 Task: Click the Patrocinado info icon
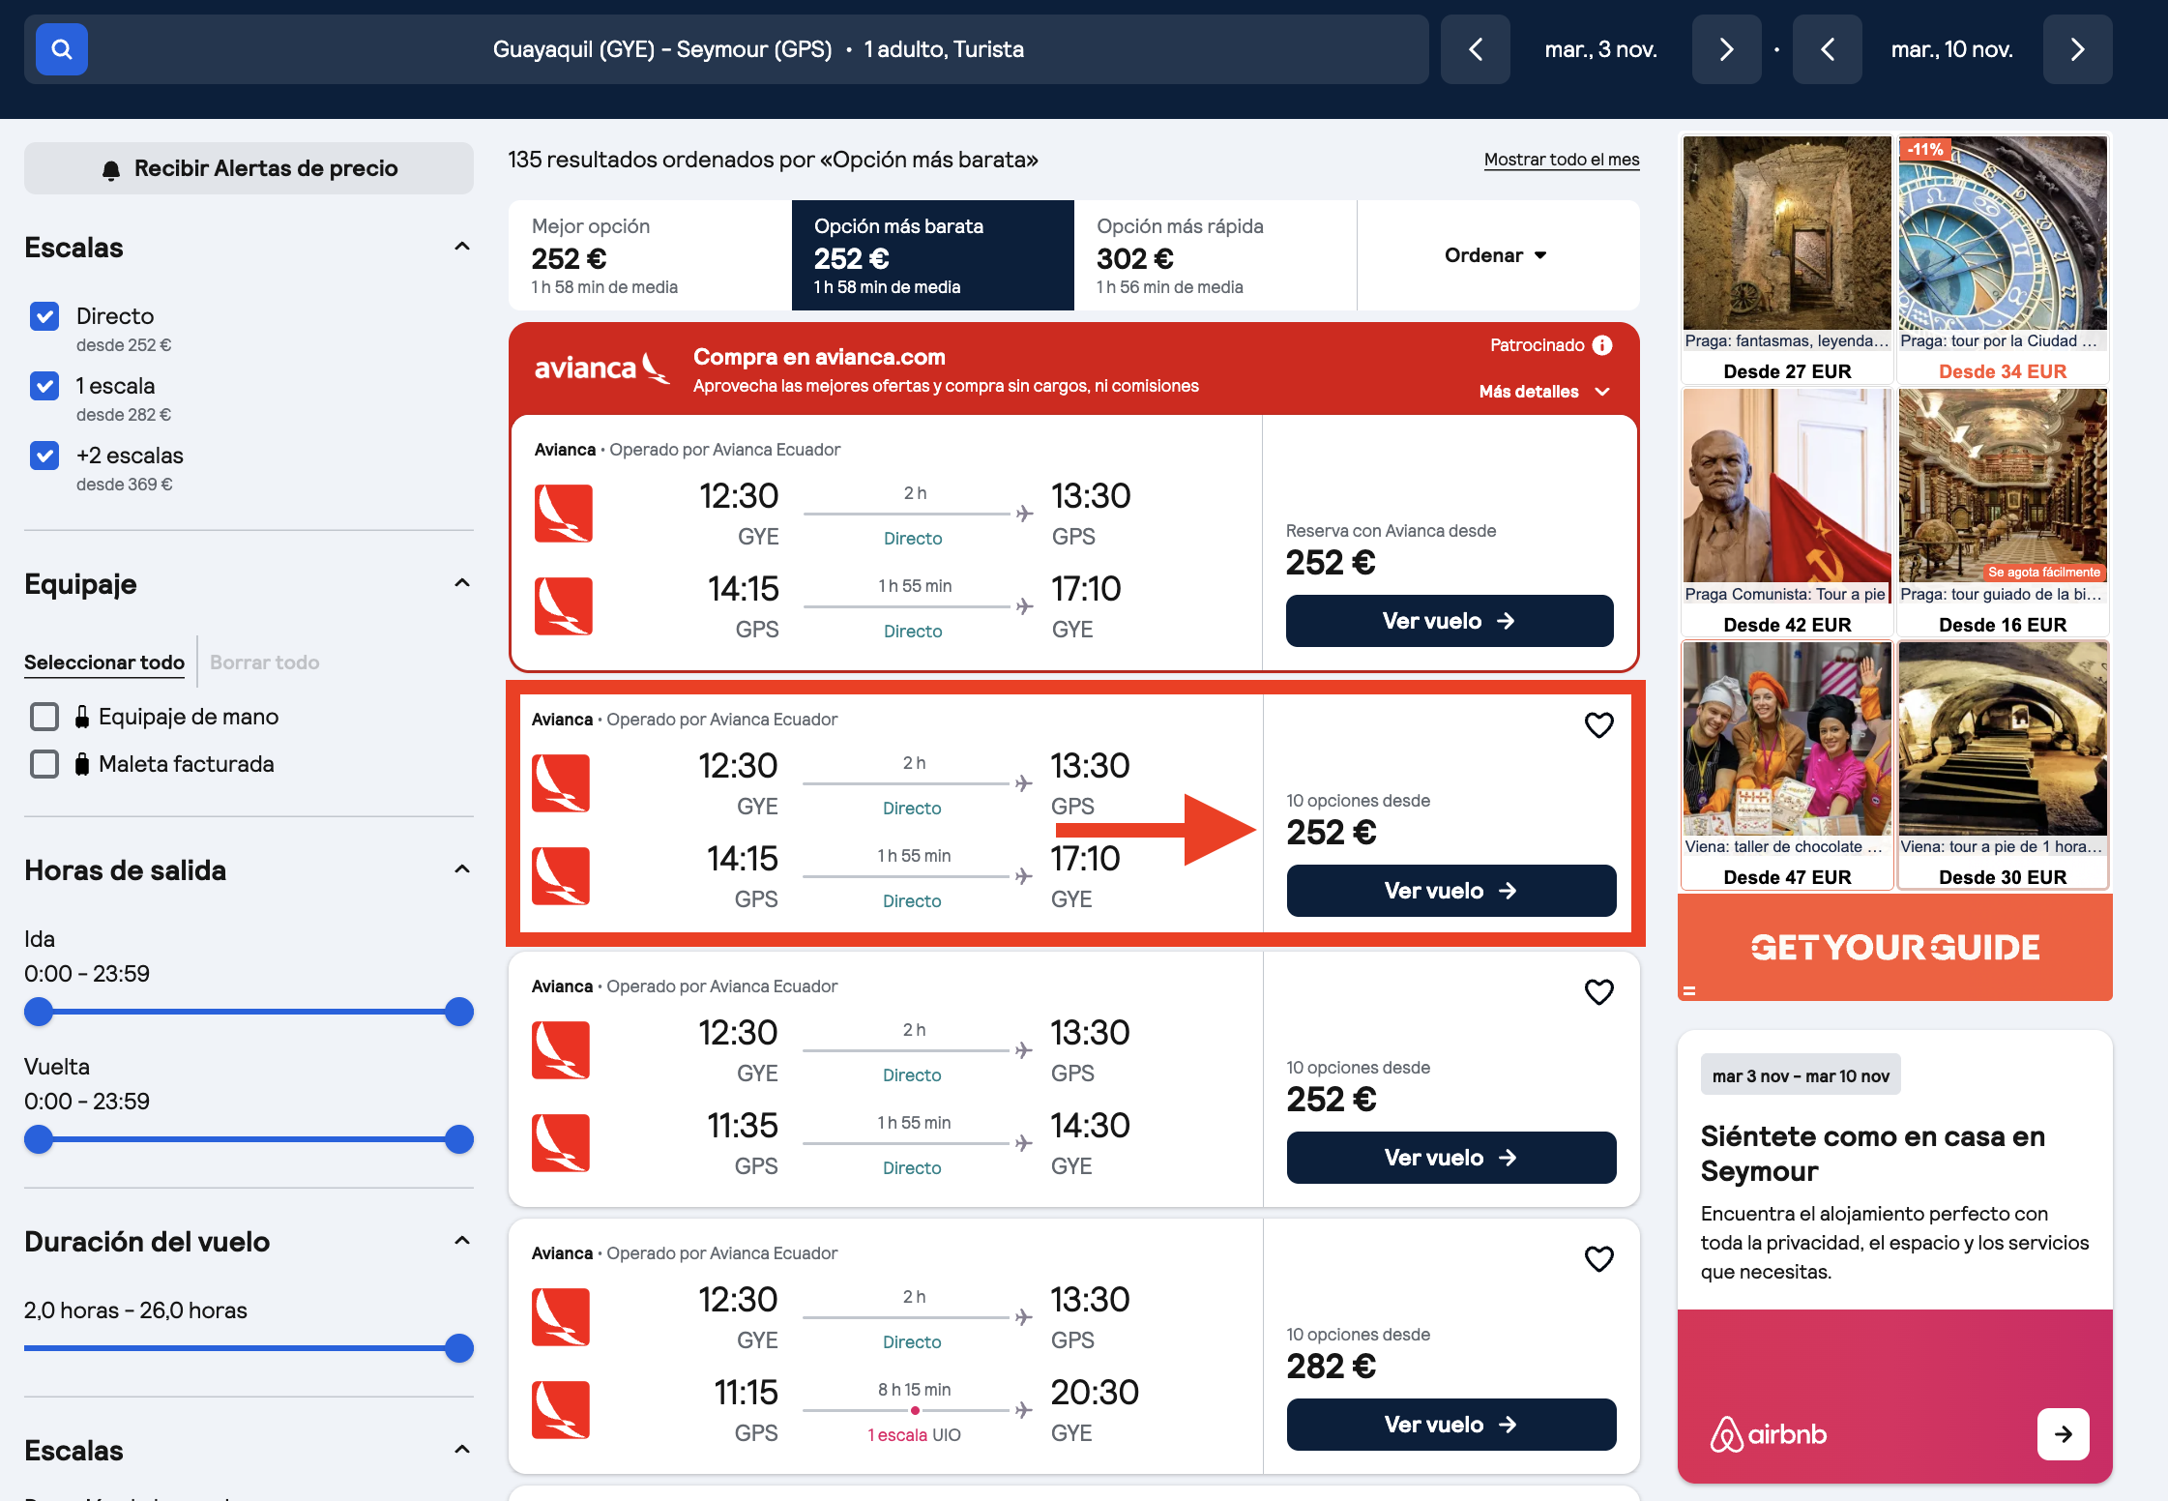pos(1602,345)
